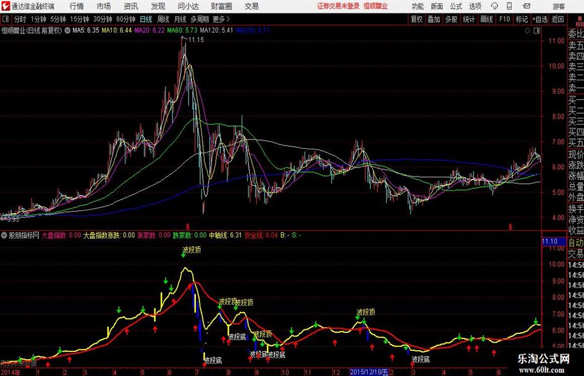Open the 财富圈 menu

pyautogui.click(x=221, y=6)
